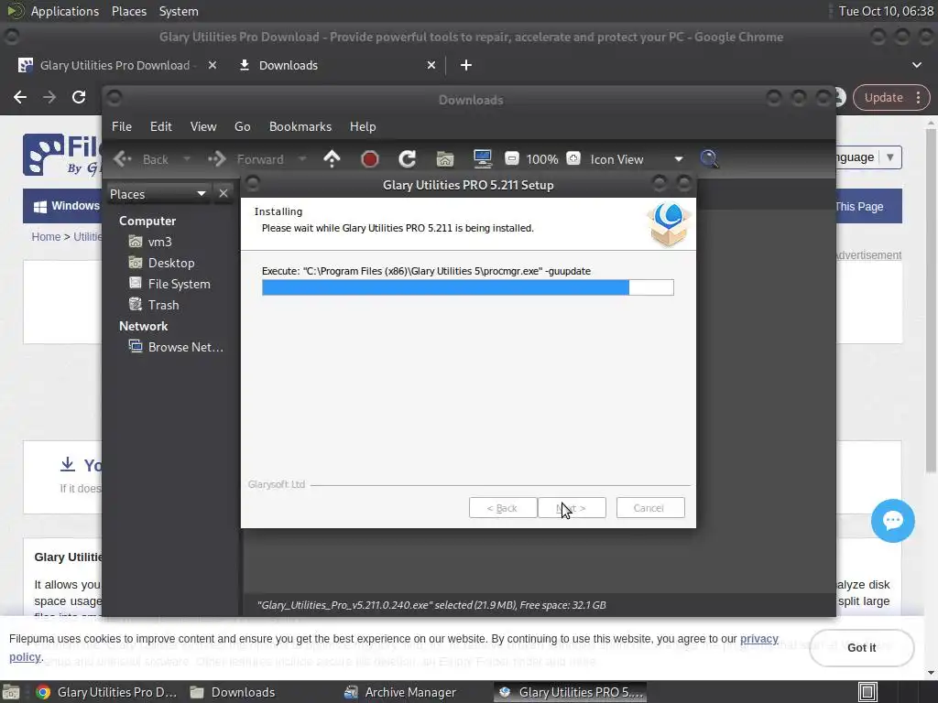
Task: Reload the Chrome page
Action: tap(79, 97)
